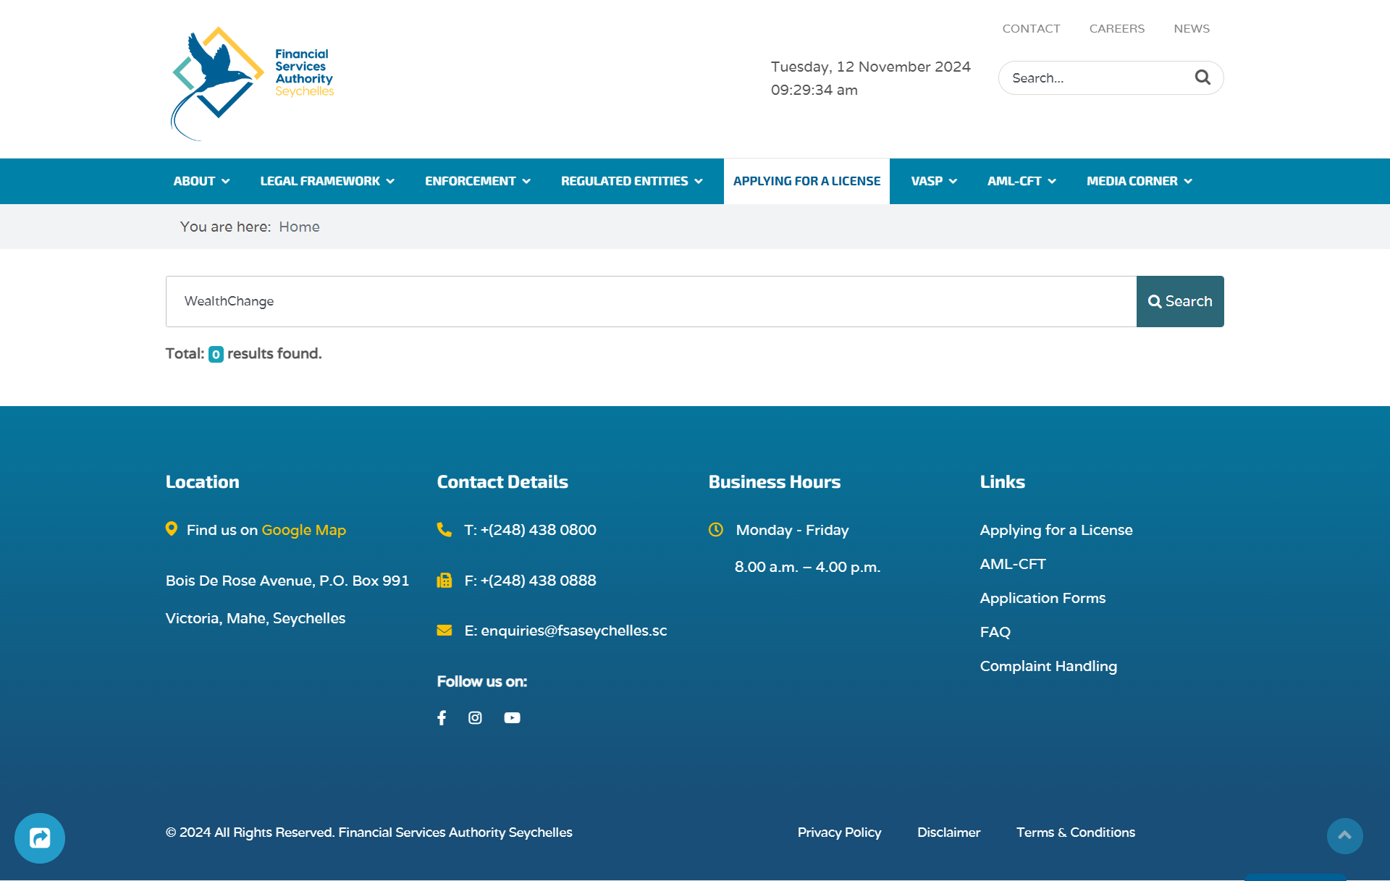Click the 0 results count badge
Viewport: 1390px width, 881px height.
pos(216,354)
